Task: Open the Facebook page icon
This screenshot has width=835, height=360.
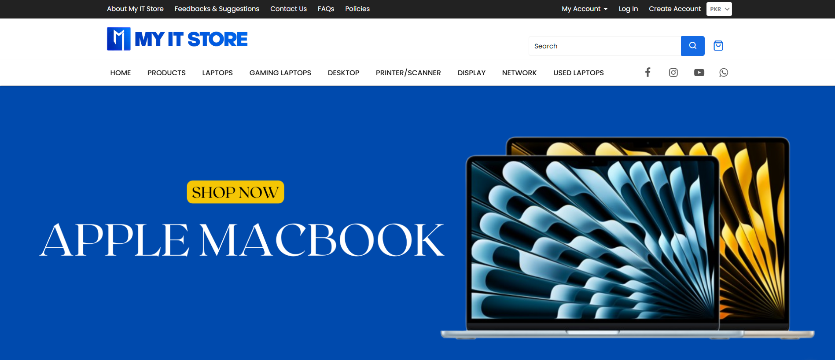Action: (x=647, y=73)
